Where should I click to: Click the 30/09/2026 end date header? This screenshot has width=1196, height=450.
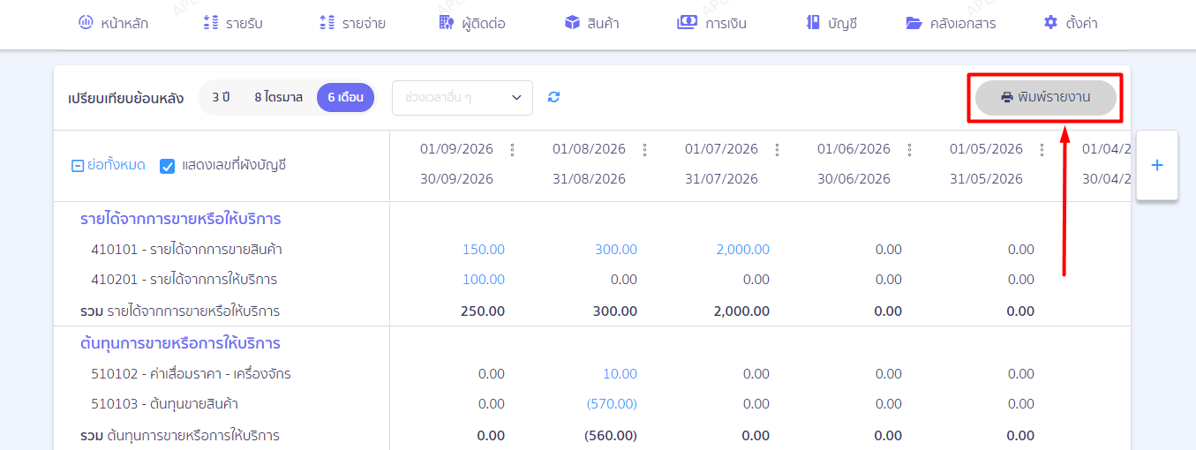pyautogui.click(x=456, y=179)
